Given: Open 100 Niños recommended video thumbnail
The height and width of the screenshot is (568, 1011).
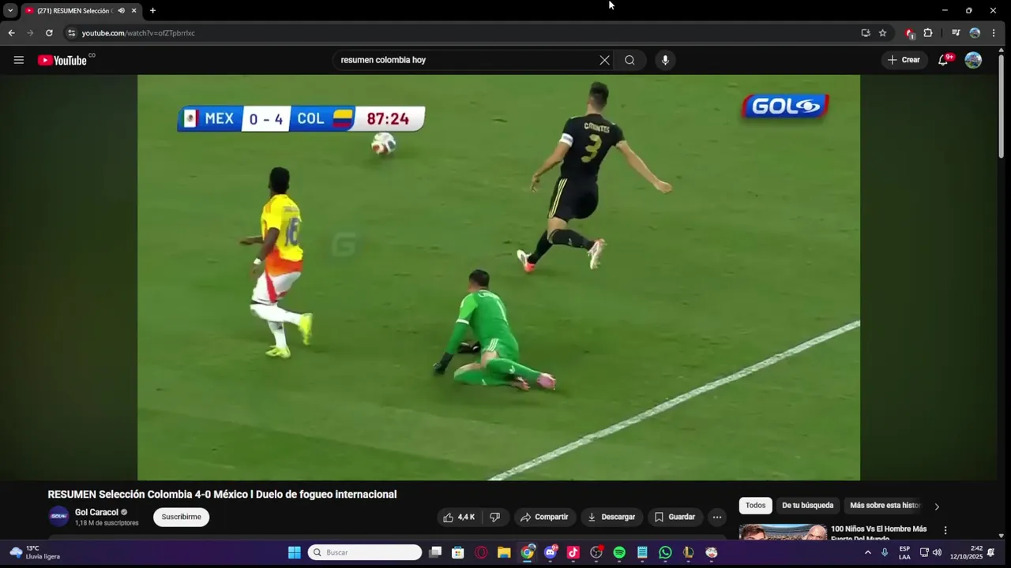Looking at the screenshot, I should (783, 533).
